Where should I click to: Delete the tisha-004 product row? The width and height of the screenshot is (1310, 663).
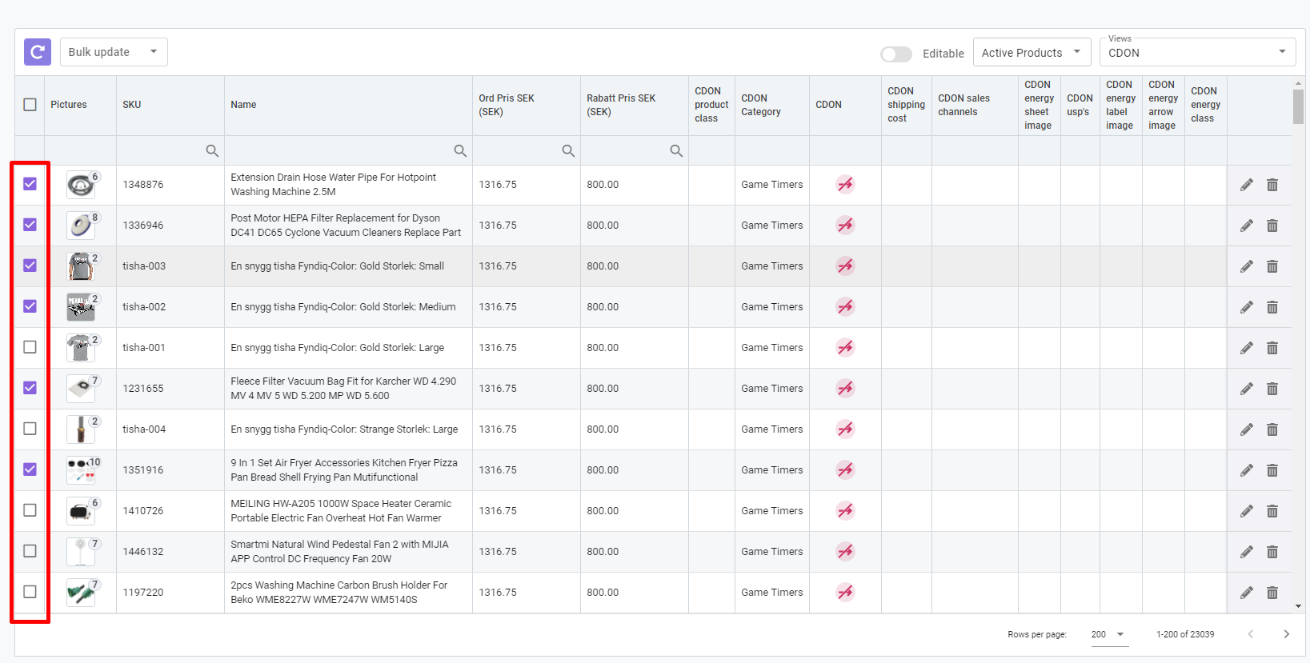tap(1272, 429)
